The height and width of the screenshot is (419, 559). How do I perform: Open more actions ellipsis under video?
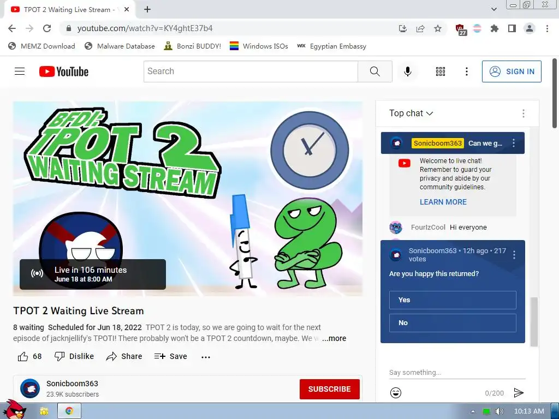[x=206, y=357]
